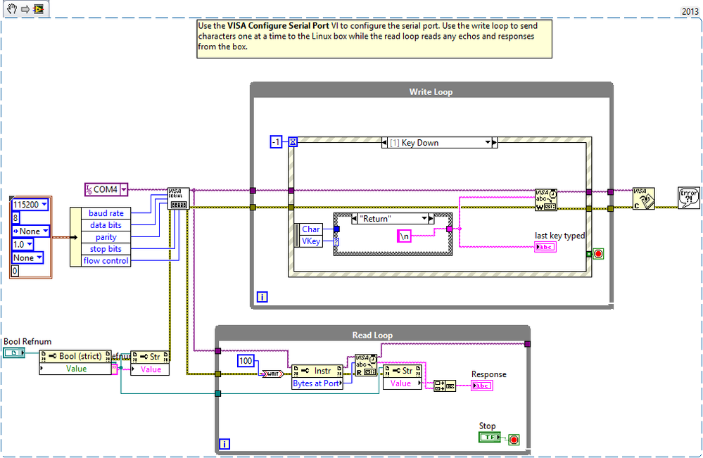Select the Instr property node header

pos(317,371)
